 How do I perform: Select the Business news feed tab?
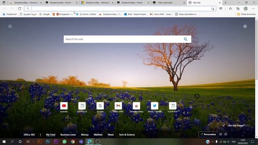tap(68, 135)
